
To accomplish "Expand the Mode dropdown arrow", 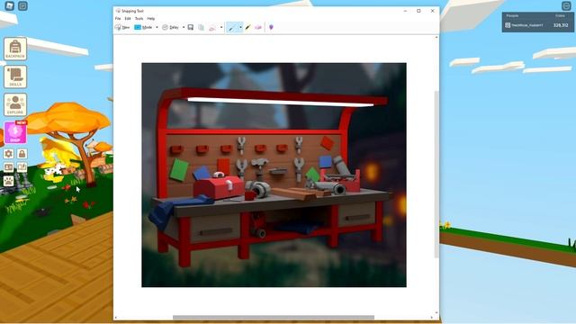I will tap(157, 27).
